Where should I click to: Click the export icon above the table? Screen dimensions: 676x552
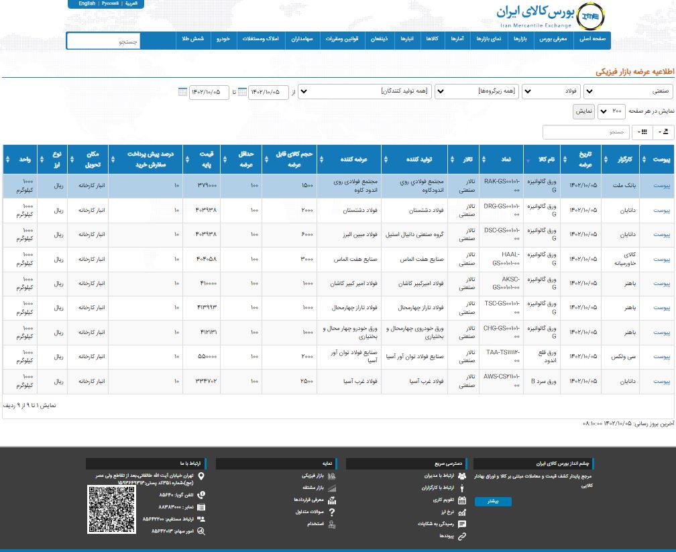pos(665,132)
